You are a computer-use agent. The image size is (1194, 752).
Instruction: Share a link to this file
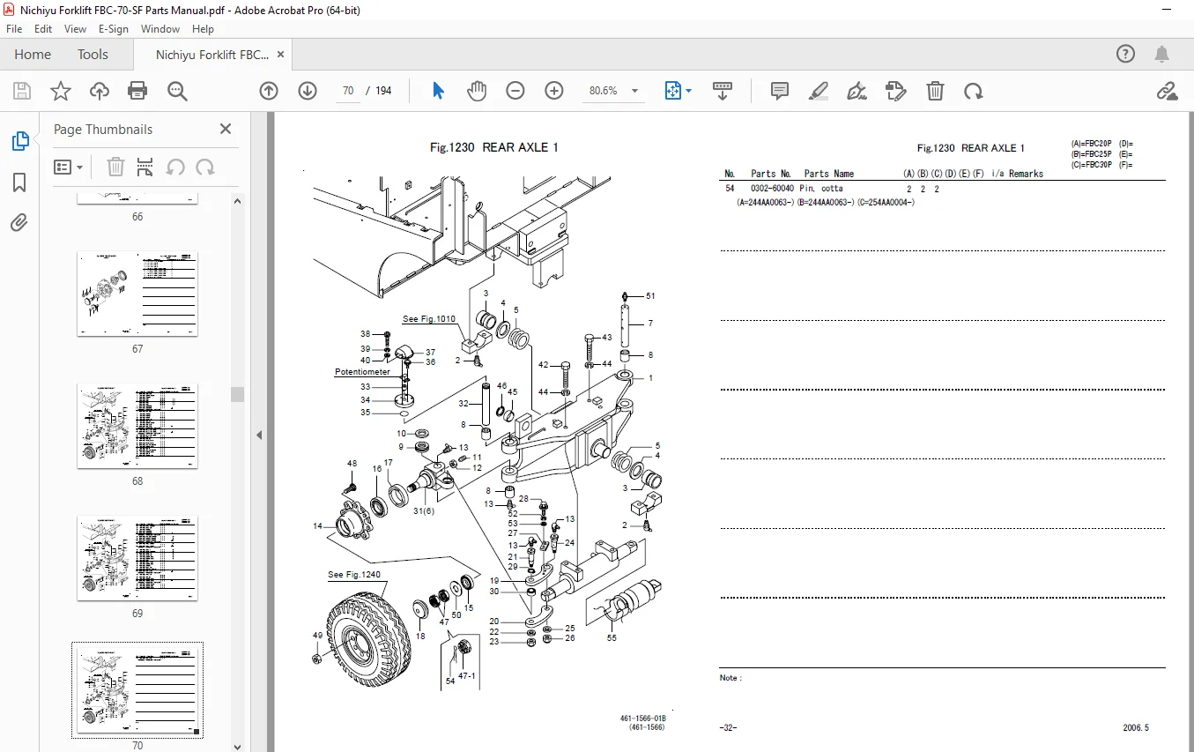(x=1167, y=91)
